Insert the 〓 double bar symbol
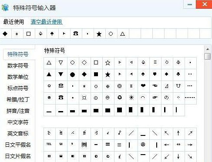This screenshot has width=212, height=162. click(108, 144)
